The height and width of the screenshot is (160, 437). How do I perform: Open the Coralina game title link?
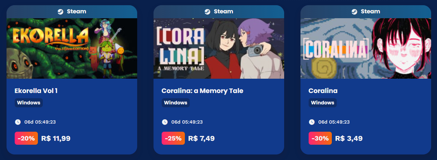tap(323, 91)
